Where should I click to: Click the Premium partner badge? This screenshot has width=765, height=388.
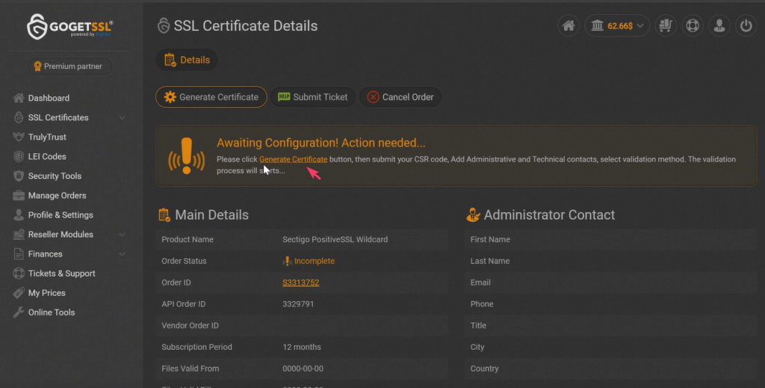[69, 67]
